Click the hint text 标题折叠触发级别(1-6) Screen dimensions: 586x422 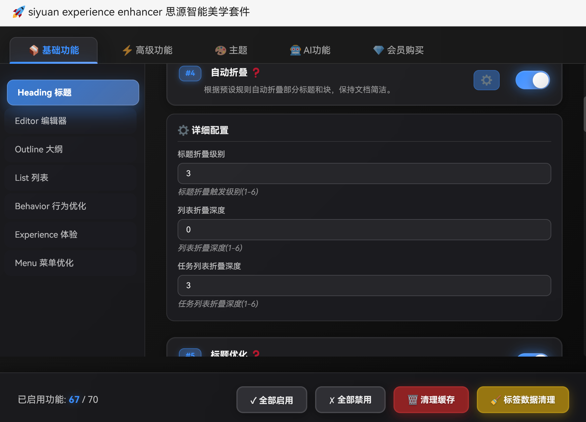click(x=218, y=192)
